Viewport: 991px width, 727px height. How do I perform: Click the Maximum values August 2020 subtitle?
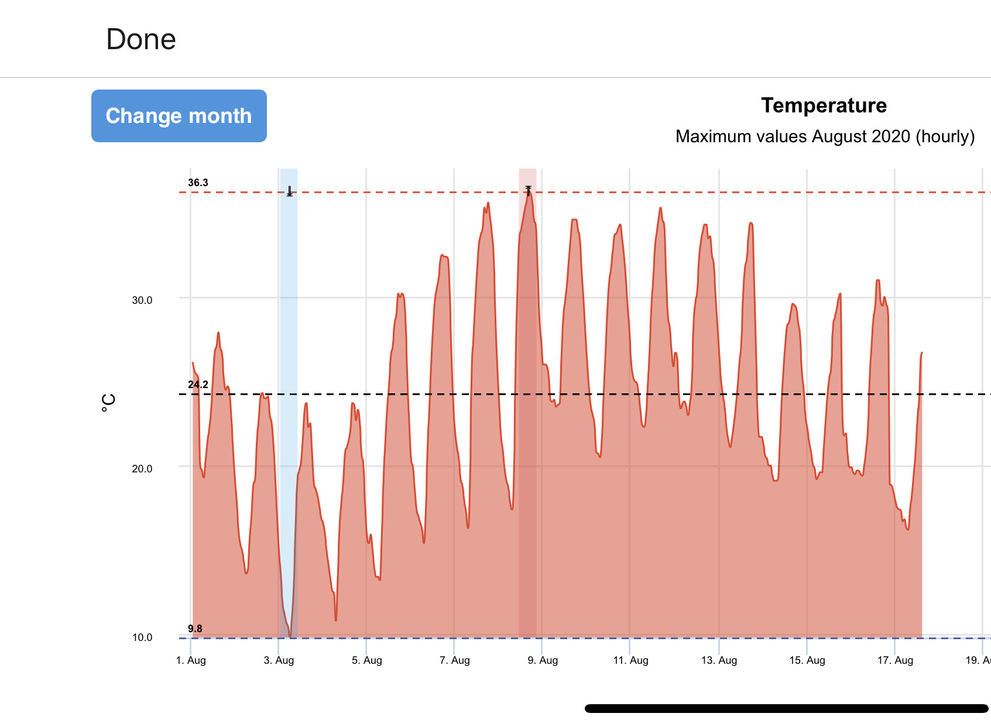[825, 136]
